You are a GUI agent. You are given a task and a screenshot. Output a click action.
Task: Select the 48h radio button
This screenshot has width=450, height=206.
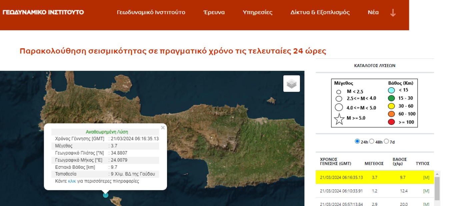pyautogui.click(x=372, y=142)
